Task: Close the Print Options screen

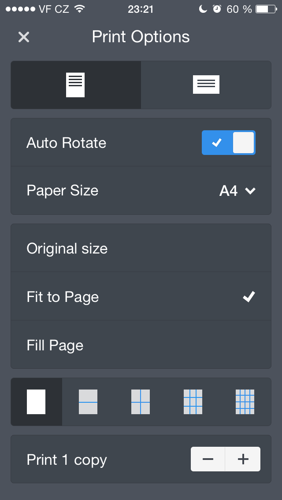Action: [x=24, y=37]
